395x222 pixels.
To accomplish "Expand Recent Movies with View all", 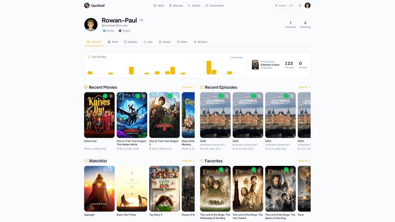I will (188, 87).
